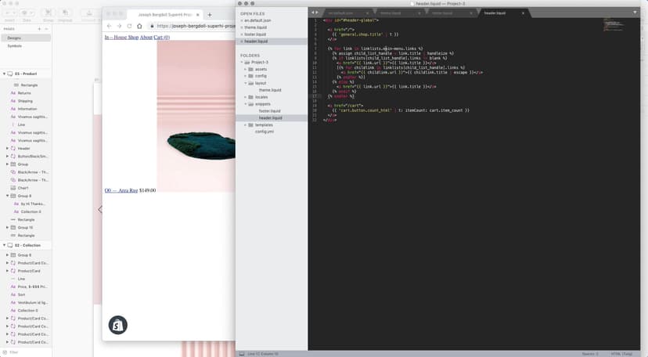Viewport: 648px width, 357px height.
Task: Click the browser address bar URL
Action: tap(192, 26)
